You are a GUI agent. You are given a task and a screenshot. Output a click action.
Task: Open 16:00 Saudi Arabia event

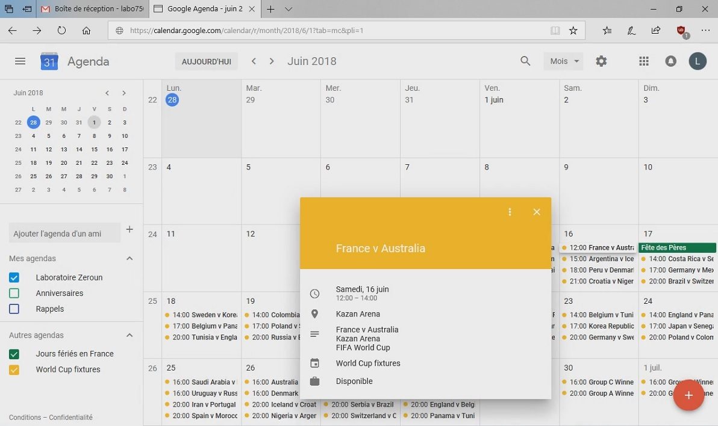click(x=201, y=382)
